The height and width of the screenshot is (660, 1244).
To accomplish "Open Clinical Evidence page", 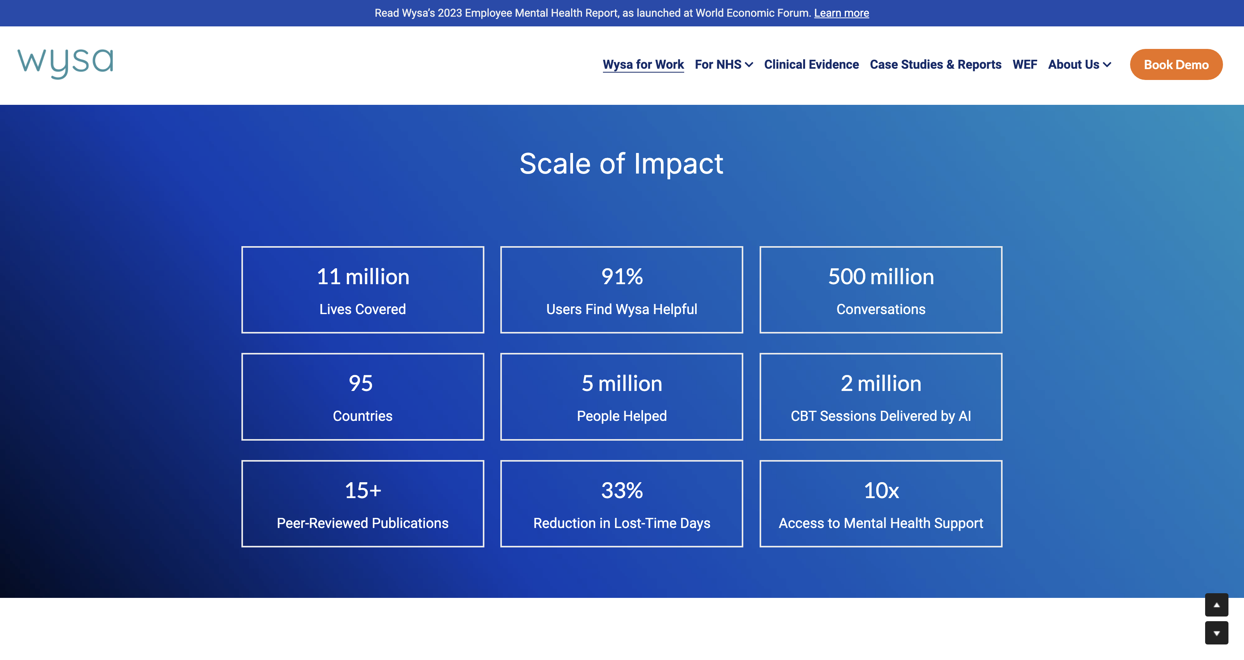I will pos(811,65).
